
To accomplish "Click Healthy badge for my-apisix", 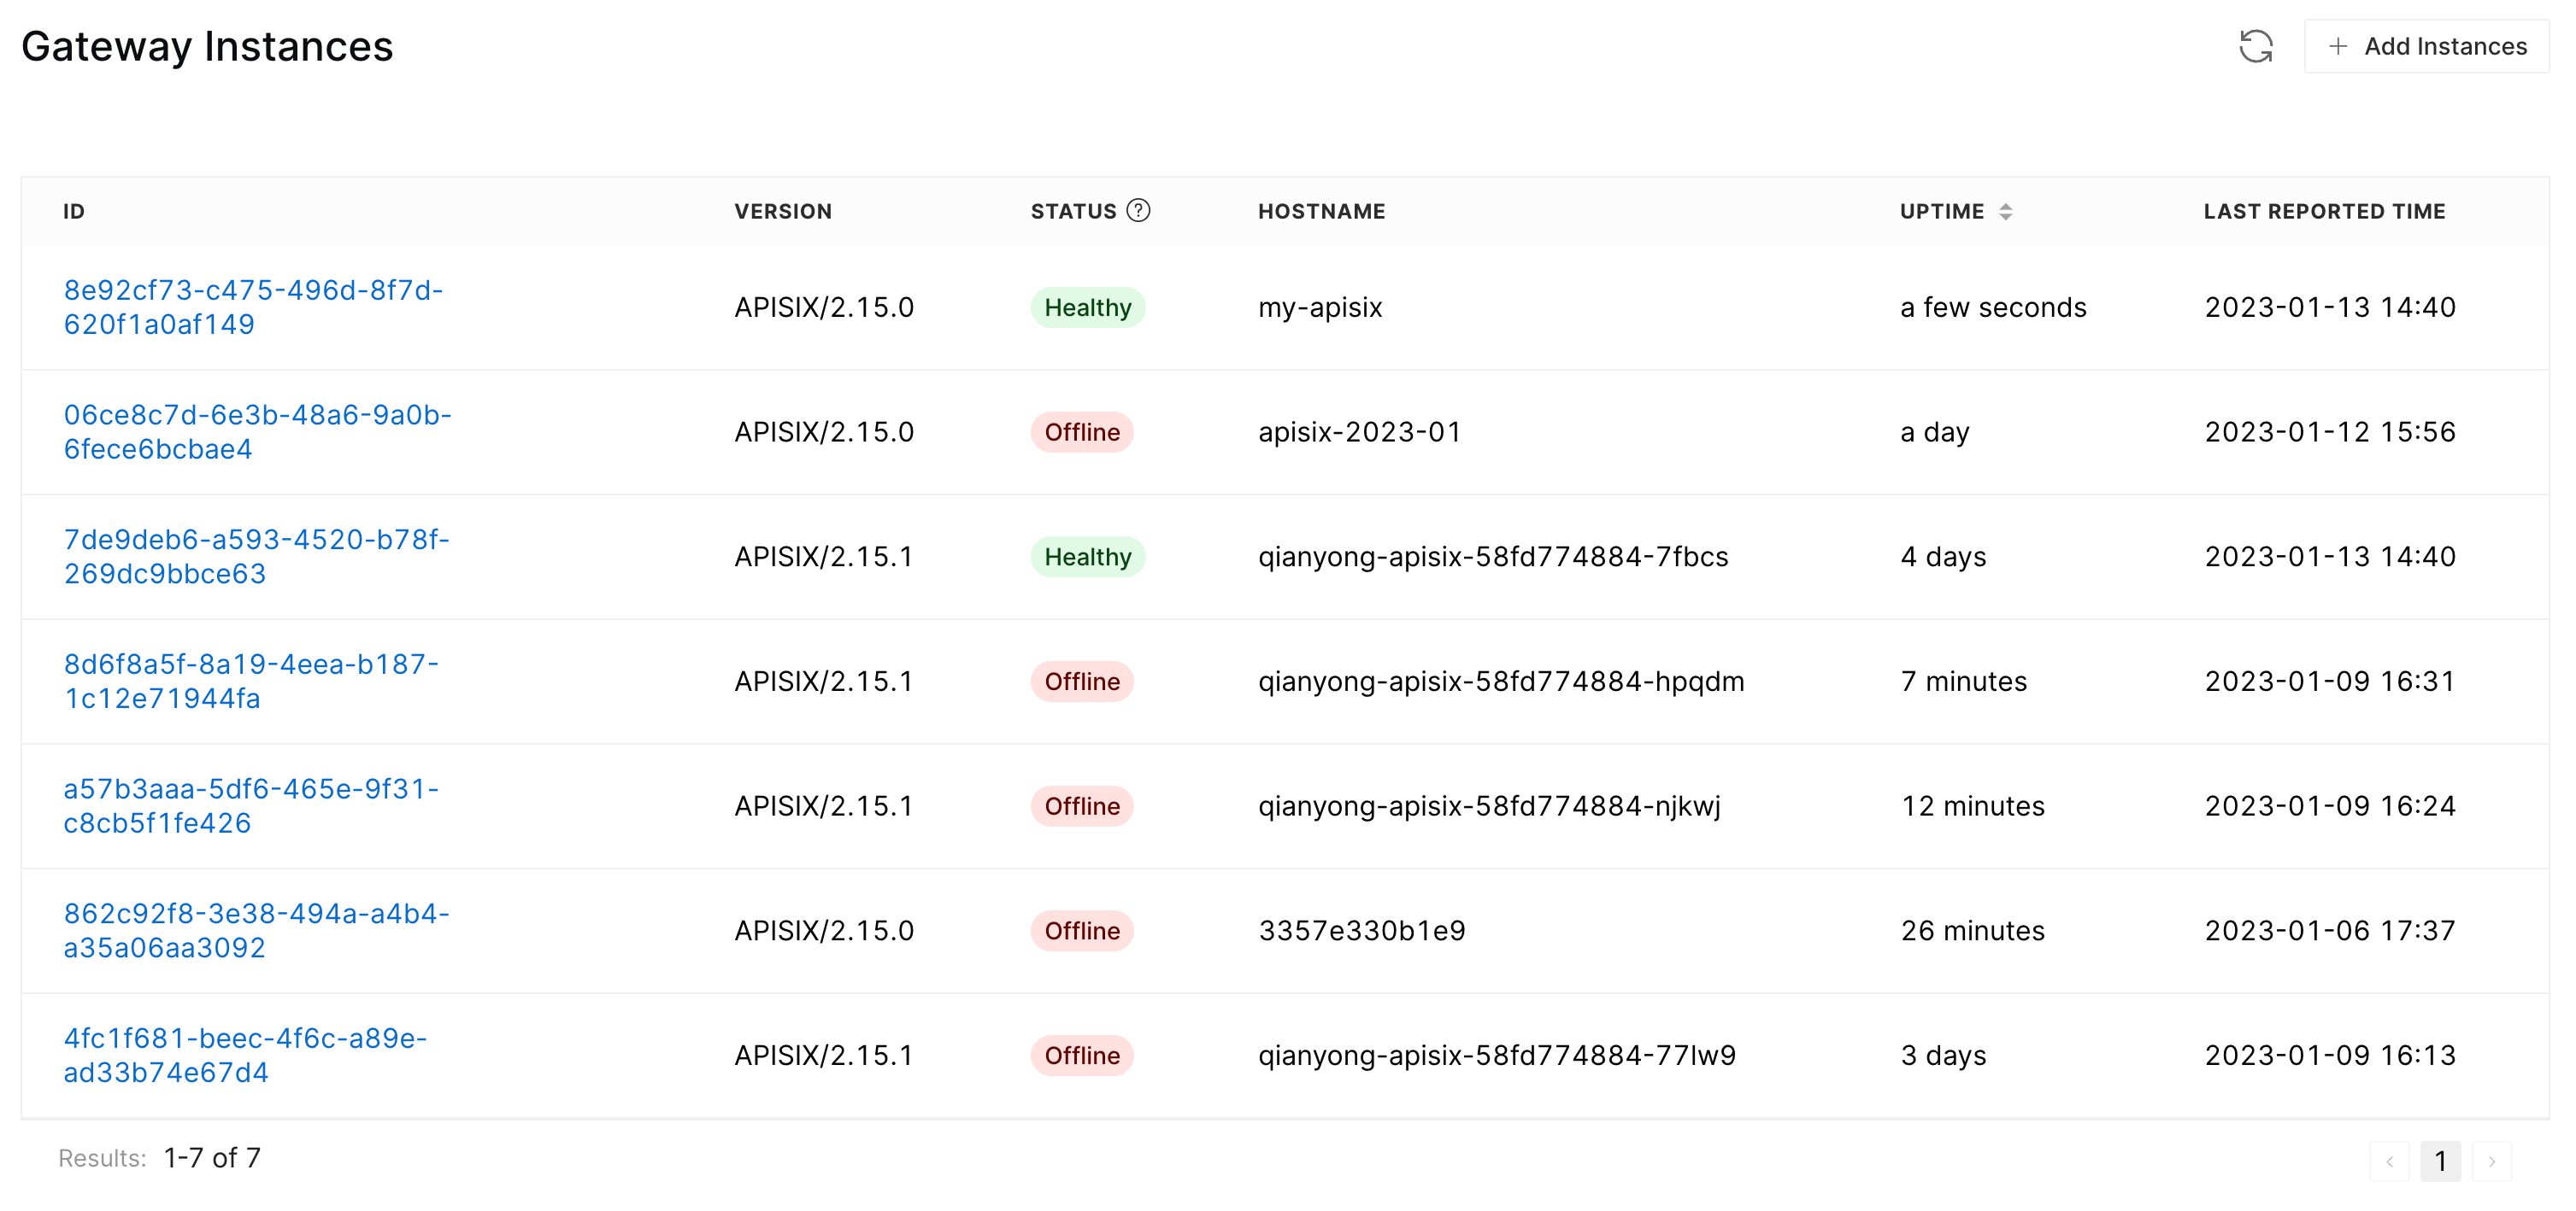I will tap(1088, 307).
